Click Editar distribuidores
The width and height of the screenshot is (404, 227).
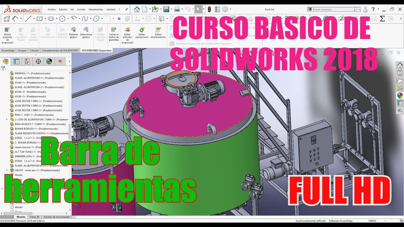pos(158,33)
